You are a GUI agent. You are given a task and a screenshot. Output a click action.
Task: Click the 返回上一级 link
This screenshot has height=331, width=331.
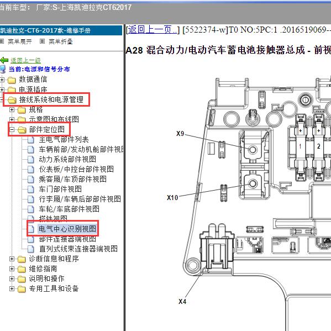coord(25,60)
